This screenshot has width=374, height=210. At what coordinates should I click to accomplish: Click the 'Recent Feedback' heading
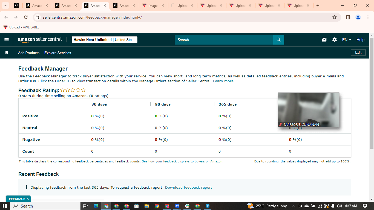pyautogui.click(x=39, y=174)
